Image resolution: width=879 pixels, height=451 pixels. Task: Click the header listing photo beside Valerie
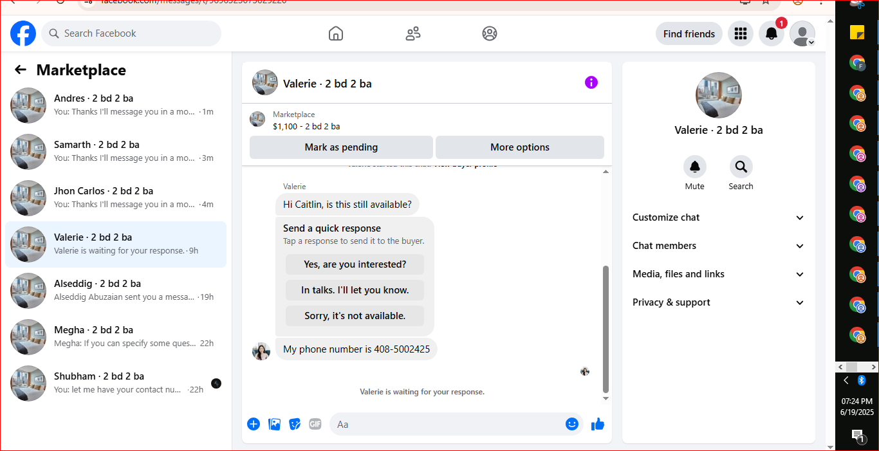coord(265,83)
